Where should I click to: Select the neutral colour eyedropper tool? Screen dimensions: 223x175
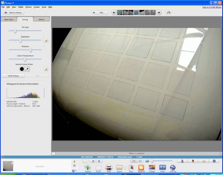(x=27, y=69)
